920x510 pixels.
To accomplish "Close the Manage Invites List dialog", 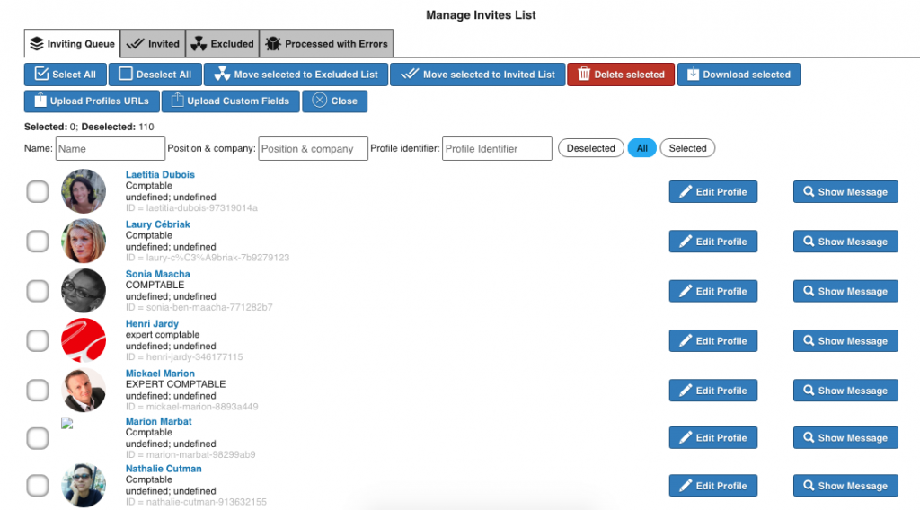I will (334, 101).
